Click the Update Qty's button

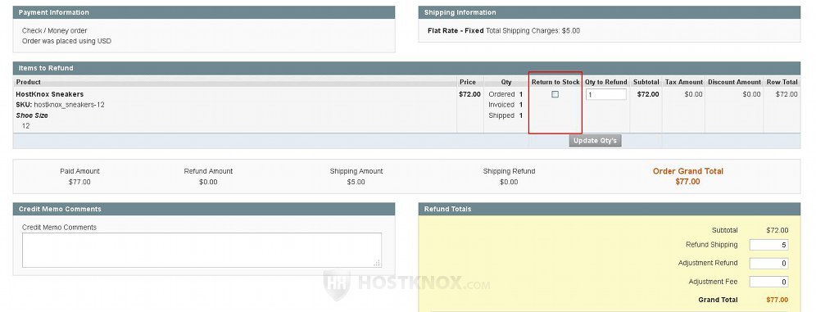595,140
